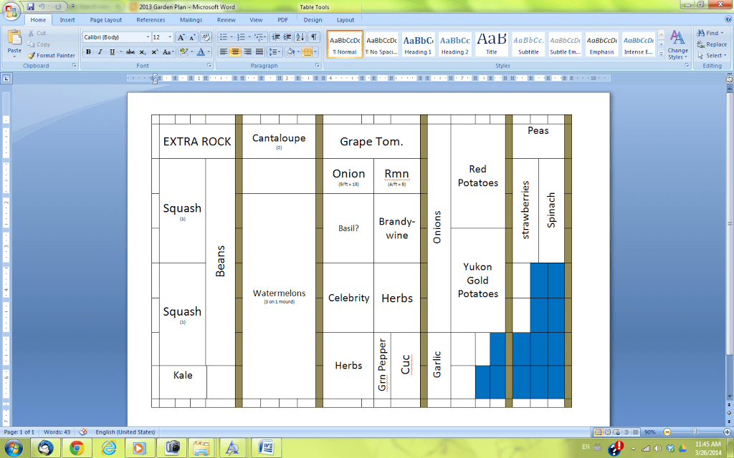Viewport: 734px width, 458px height.
Task: Open Word Help with the question mark
Action: tap(727, 19)
